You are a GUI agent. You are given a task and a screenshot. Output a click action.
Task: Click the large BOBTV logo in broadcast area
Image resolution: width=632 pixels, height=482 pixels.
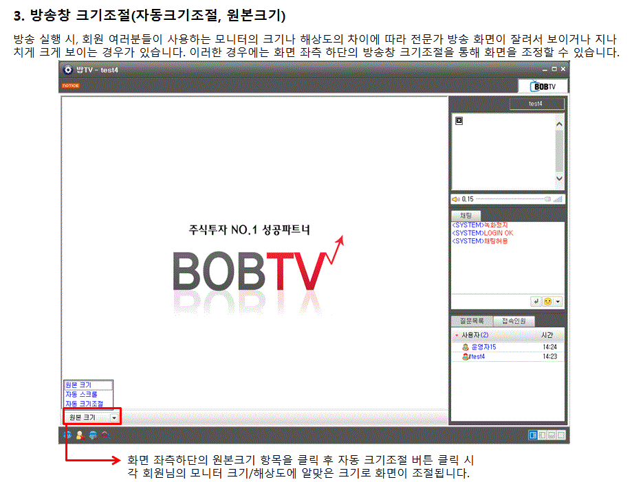[x=258, y=264]
